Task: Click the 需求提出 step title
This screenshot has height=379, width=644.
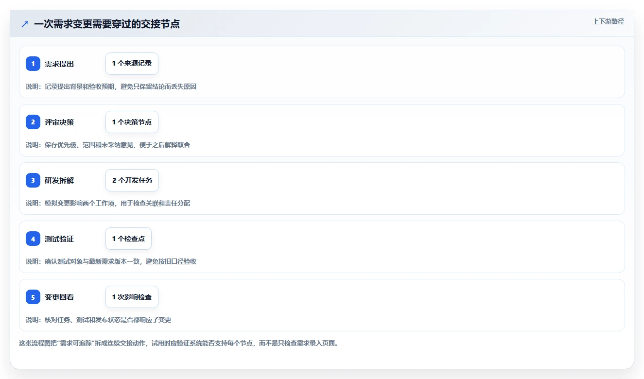Action: (x=59, y=64)
